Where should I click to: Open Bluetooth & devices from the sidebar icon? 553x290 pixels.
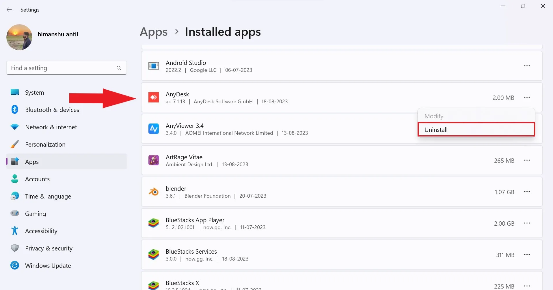(x=14, y=110)
